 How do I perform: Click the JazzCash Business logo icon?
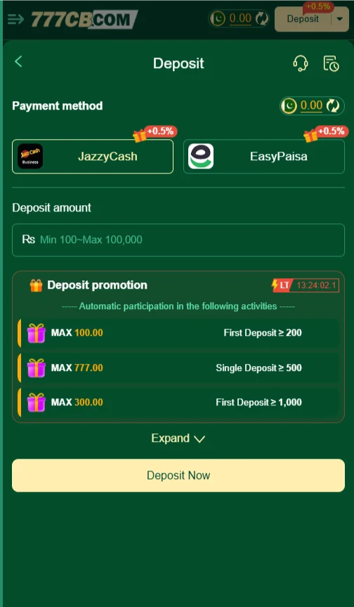coord(30,157)
